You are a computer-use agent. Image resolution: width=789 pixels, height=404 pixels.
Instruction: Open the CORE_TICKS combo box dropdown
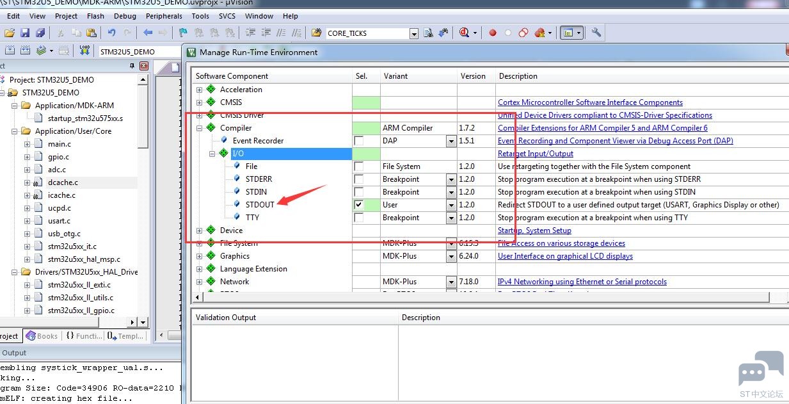click(x=413, y=33)
